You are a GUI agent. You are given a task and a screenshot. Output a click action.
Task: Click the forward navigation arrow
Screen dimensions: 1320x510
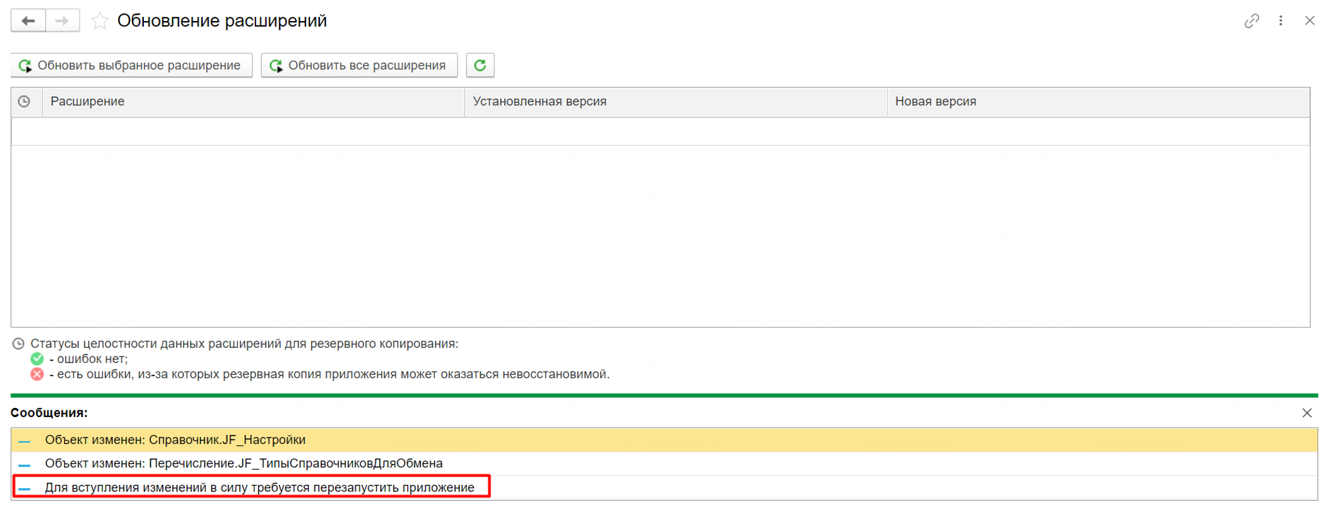coord(62,21)
